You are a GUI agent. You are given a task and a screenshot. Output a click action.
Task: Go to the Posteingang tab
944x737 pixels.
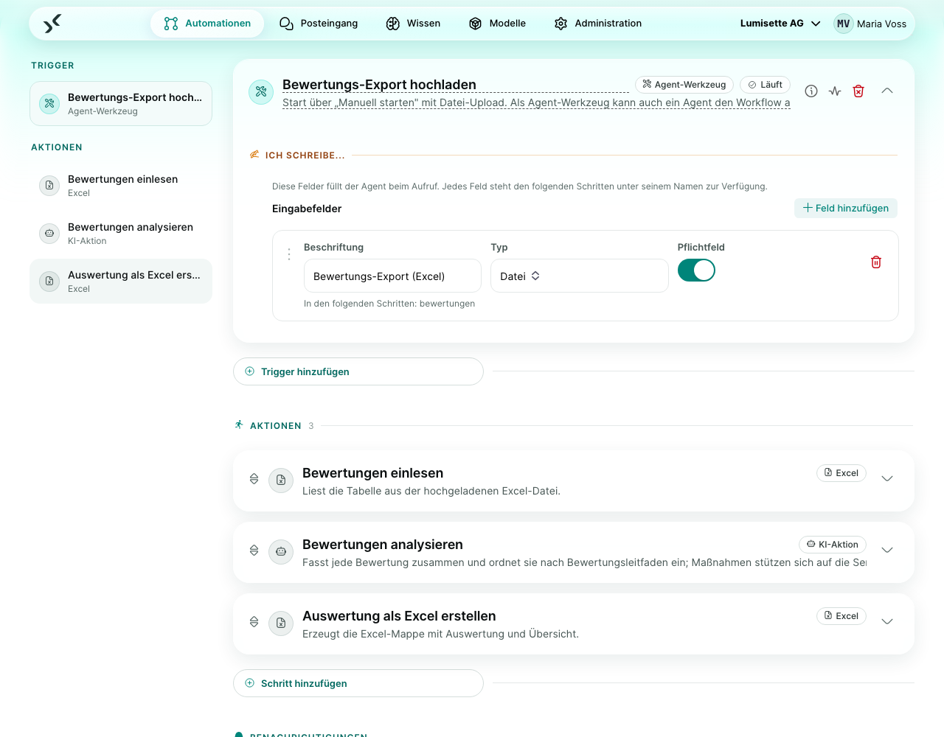point(319,24)
